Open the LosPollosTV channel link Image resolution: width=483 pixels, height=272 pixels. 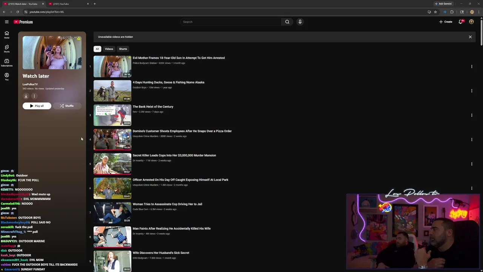(30, 84)
